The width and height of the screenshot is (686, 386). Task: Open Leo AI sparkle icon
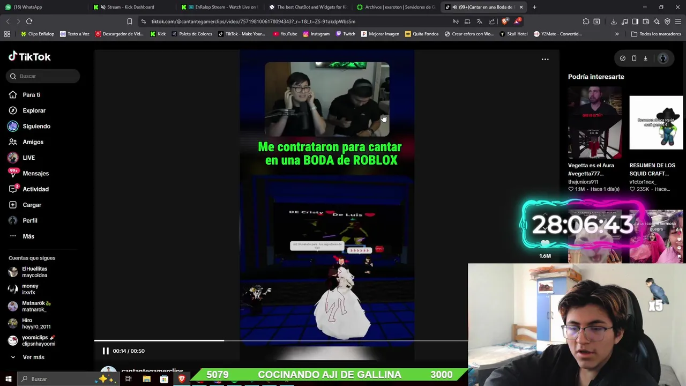pyautogui.click(x=657, y=21)
